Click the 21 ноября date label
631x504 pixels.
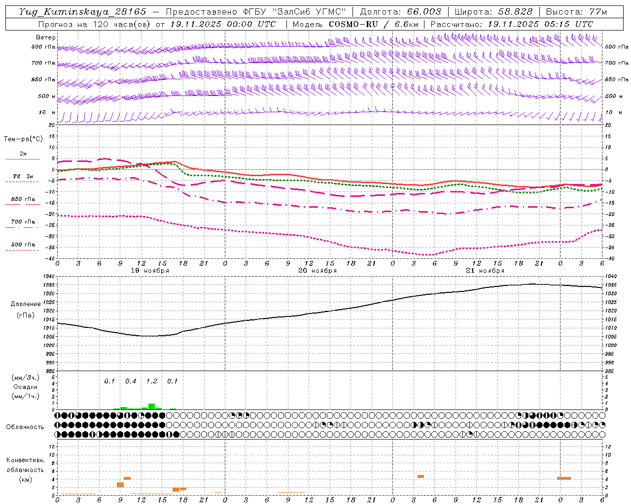coord(485,270)
